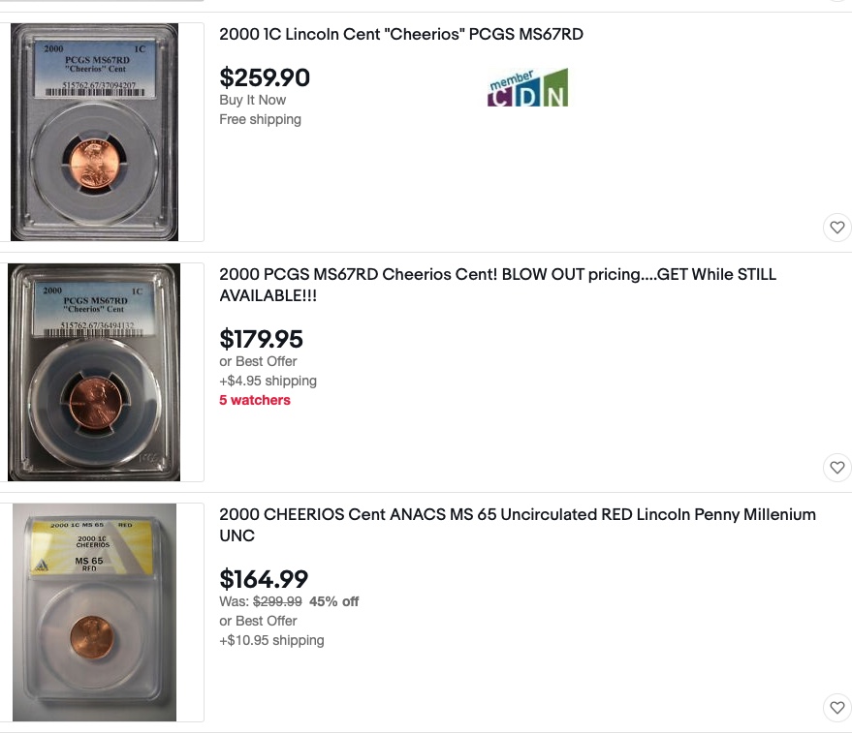View the BLOW OUT pricing listing photo
Screen dimensions: 852x734
95,373
